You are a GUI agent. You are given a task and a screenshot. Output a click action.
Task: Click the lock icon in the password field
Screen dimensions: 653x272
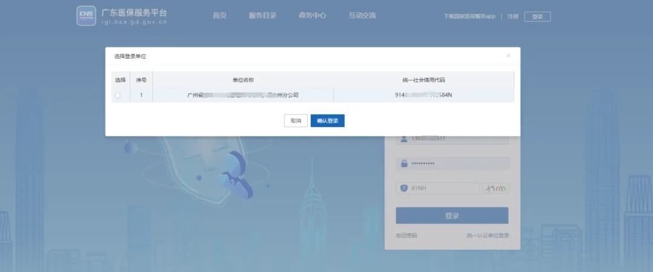tap(403, 164)
